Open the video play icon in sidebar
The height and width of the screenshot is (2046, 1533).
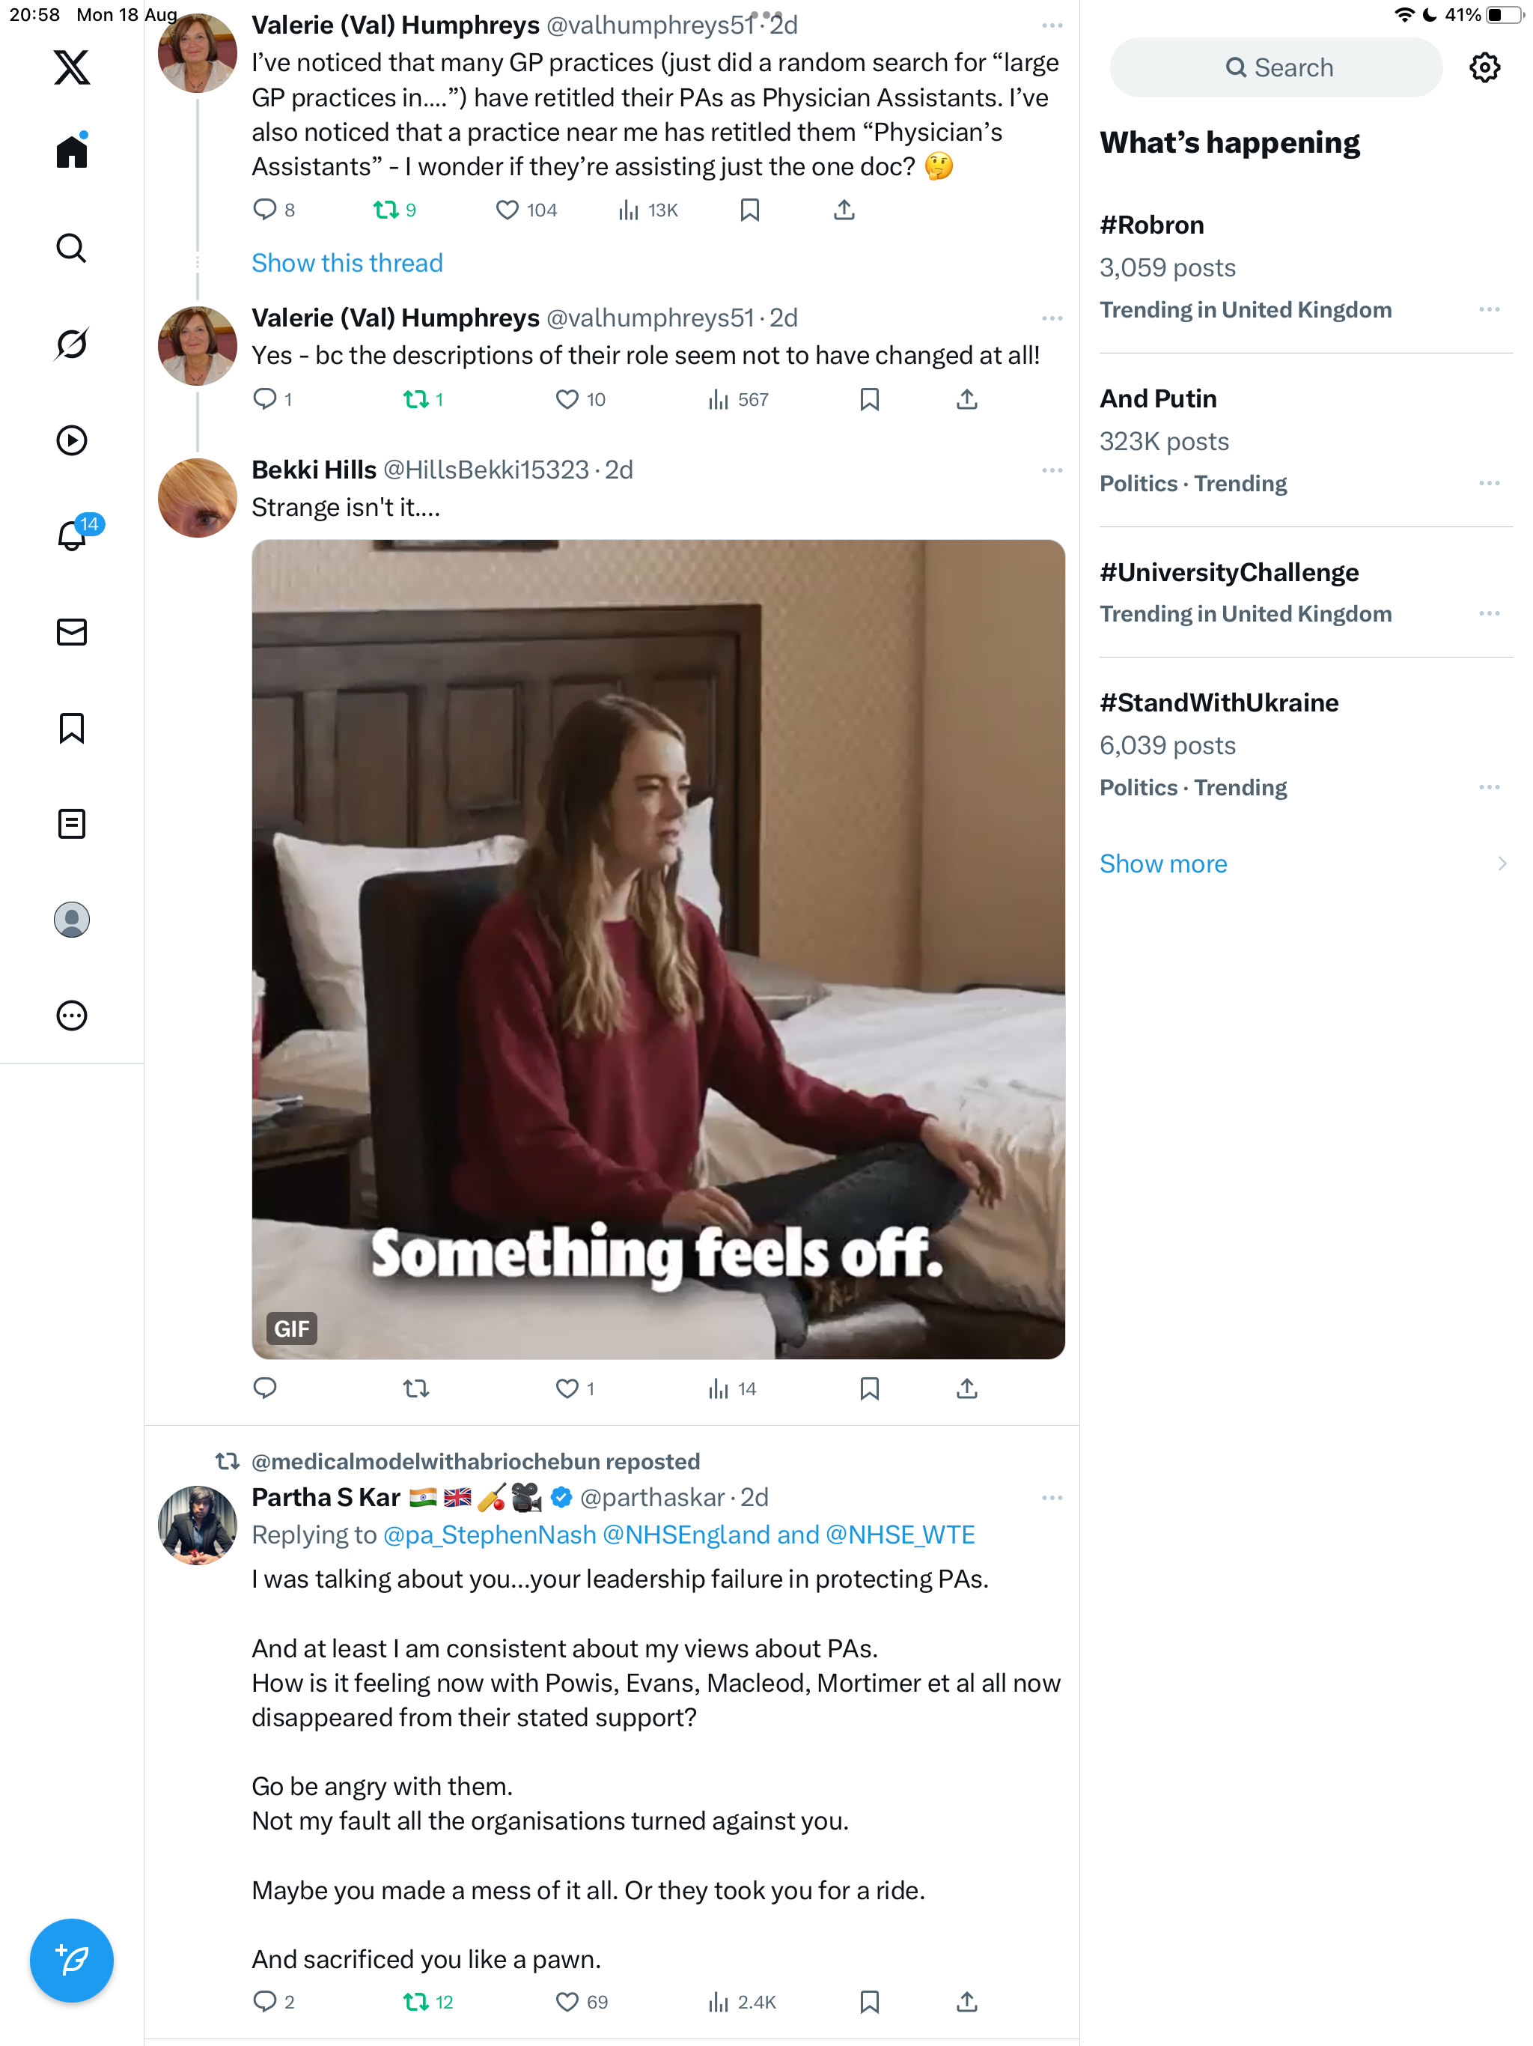[71, 440]
